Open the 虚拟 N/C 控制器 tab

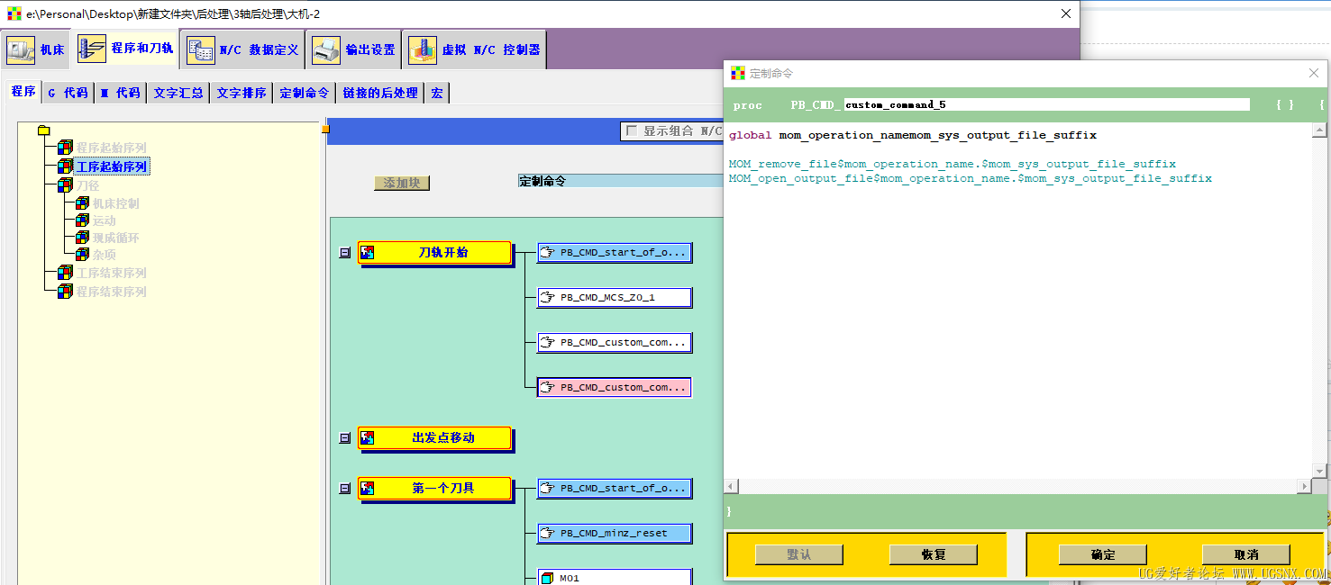click(x=474, y=49)
